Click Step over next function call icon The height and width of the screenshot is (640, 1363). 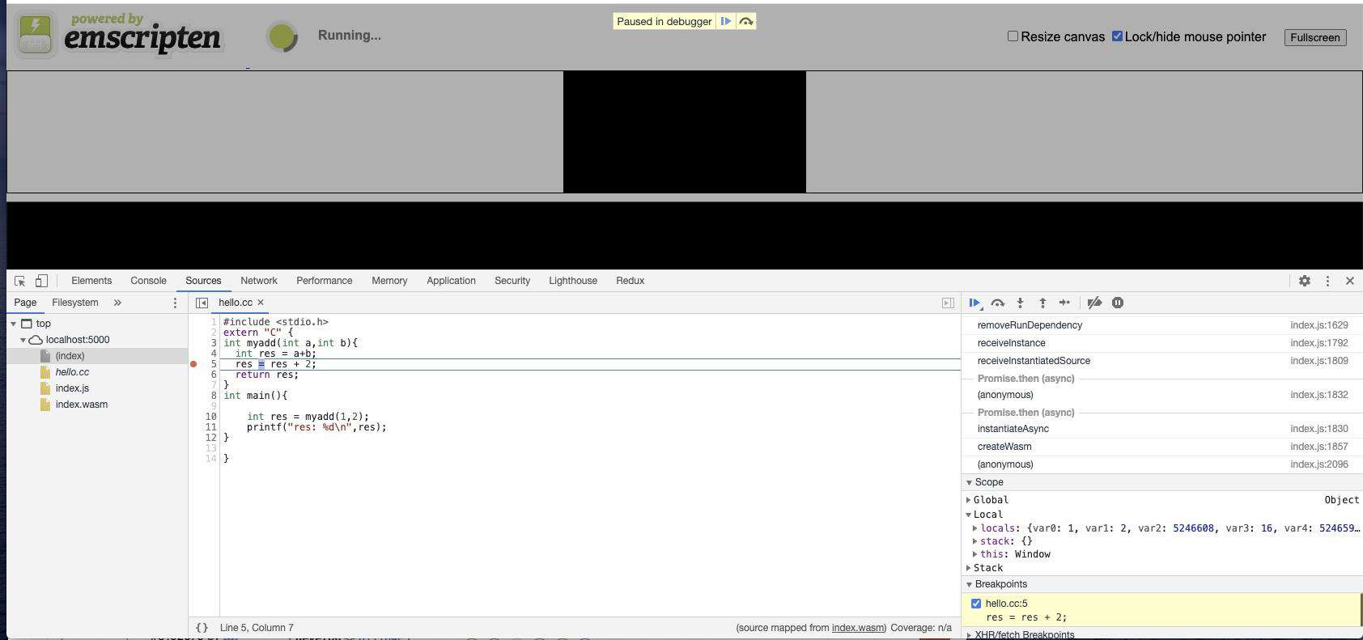point(998,303)
